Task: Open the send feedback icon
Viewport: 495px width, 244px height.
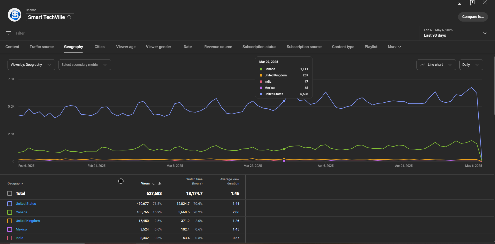Action: (472, 3)
